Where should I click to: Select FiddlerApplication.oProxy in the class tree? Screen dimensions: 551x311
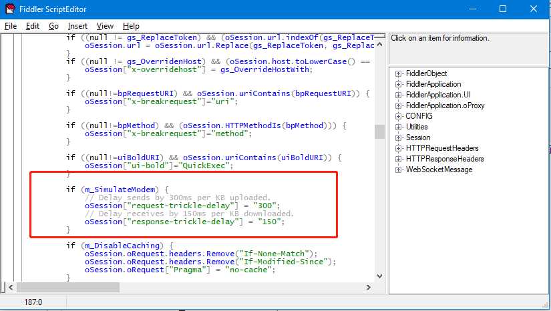[445, 105]
